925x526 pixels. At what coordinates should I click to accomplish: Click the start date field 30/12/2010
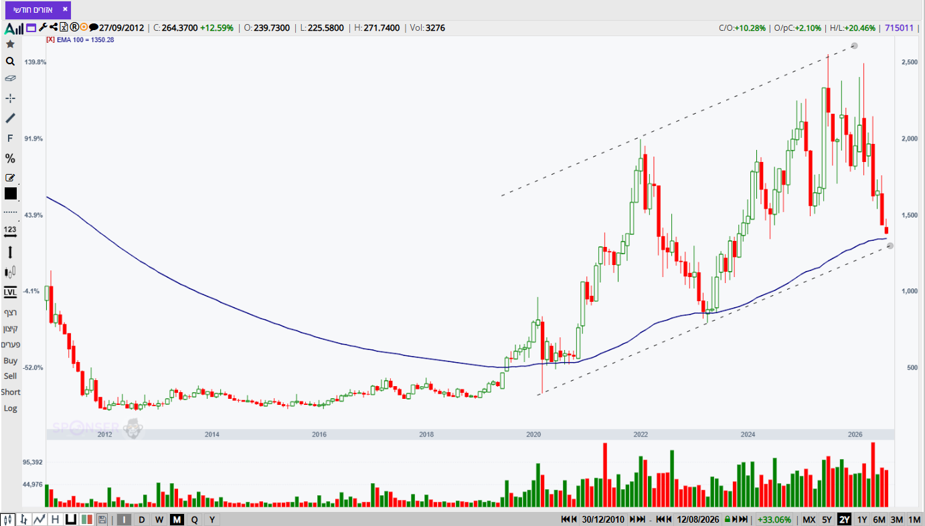pyautogui.click(x=604, y=519)
